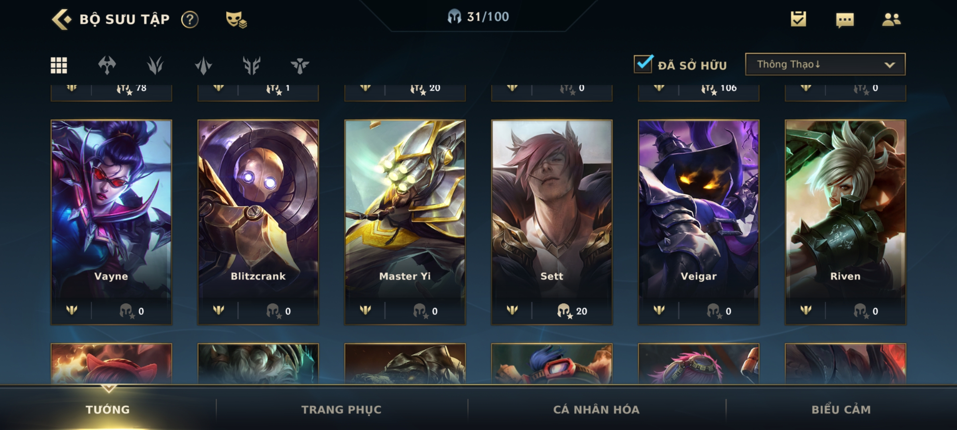Open the friends list icon
This screenshot has height=430, width=957.
(x=891, y=20)
